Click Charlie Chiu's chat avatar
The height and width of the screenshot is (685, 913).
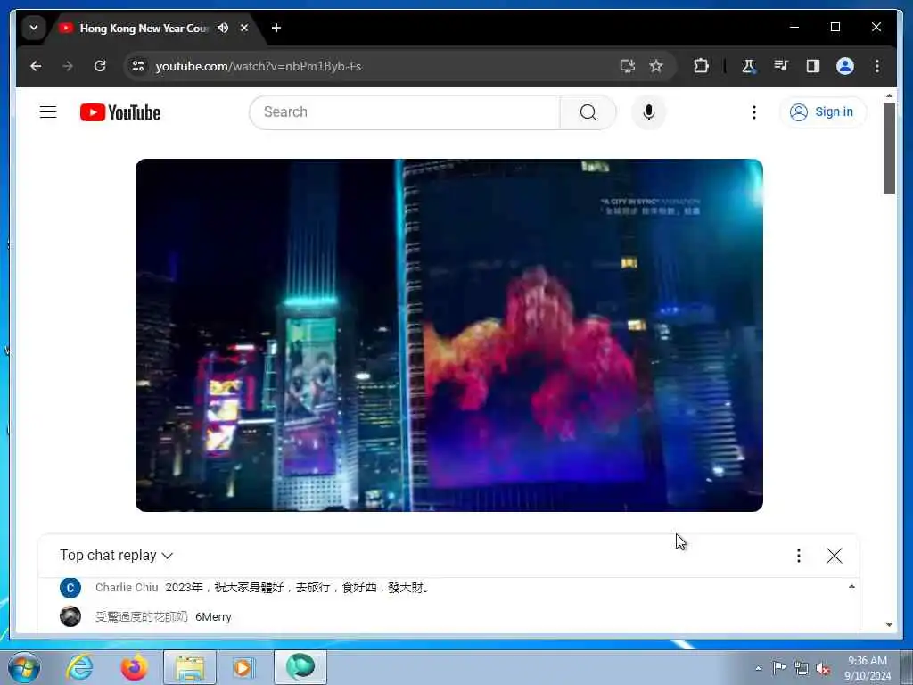[70, 588]
